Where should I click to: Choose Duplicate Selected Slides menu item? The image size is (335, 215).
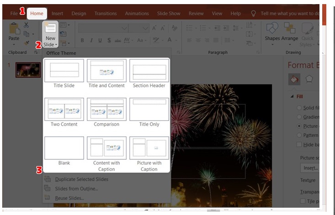[x=81, y=179]
